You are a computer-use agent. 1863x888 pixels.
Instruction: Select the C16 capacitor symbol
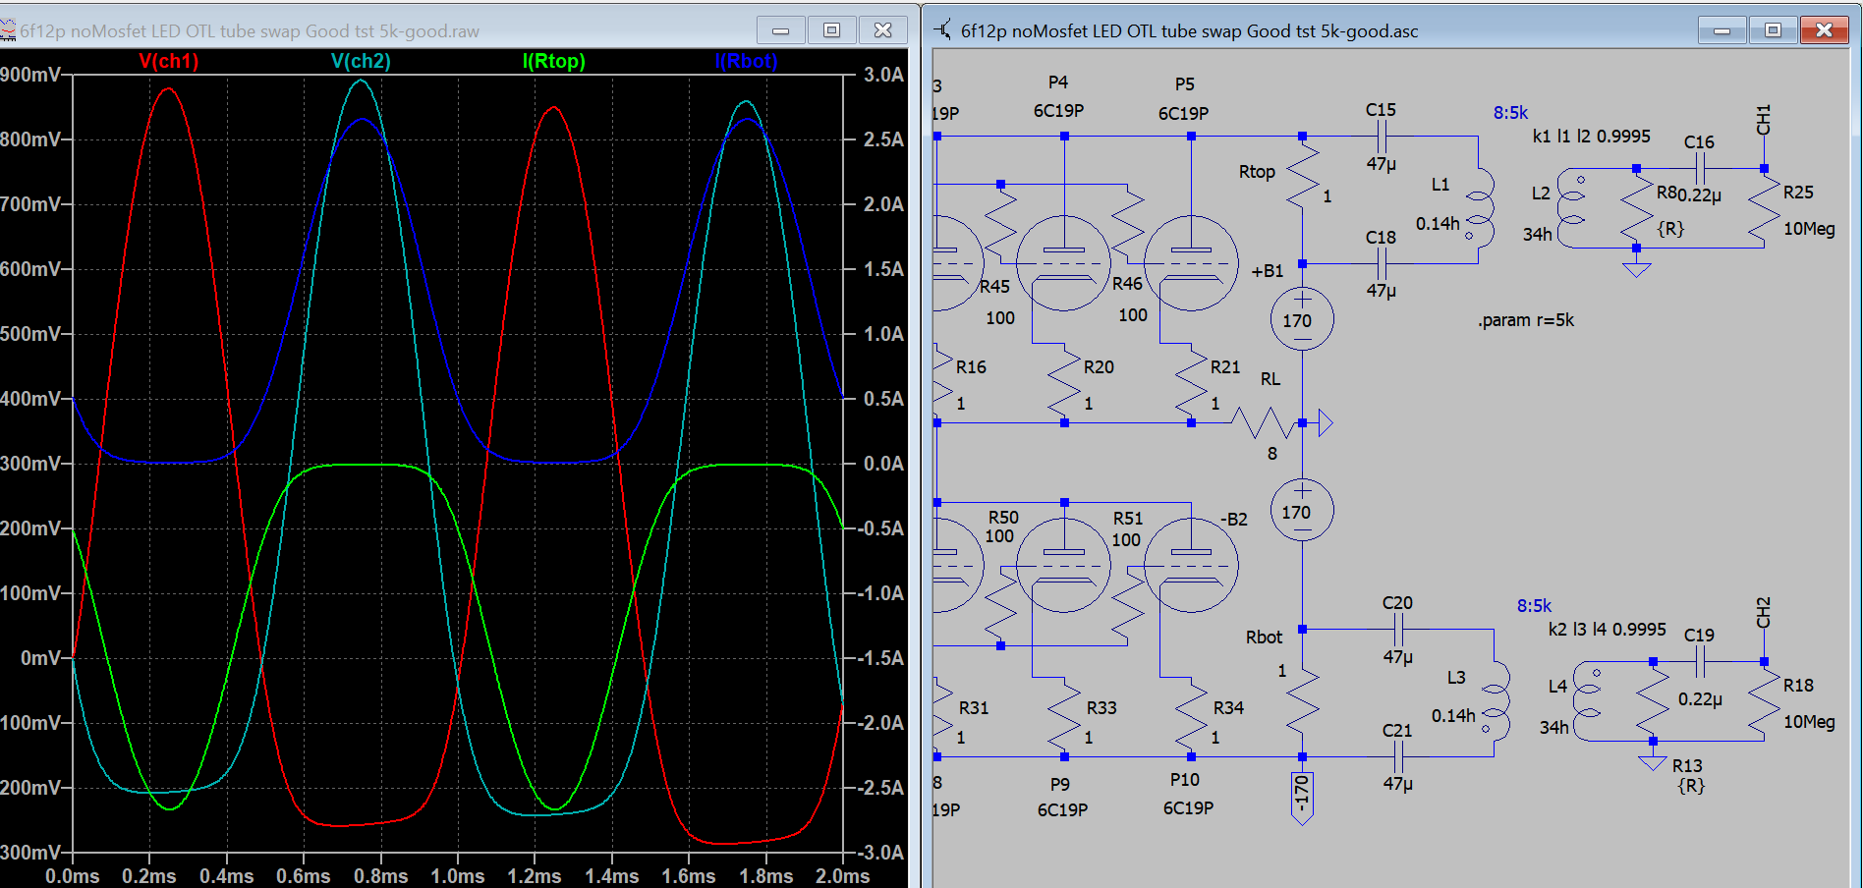pos(1700,169)
